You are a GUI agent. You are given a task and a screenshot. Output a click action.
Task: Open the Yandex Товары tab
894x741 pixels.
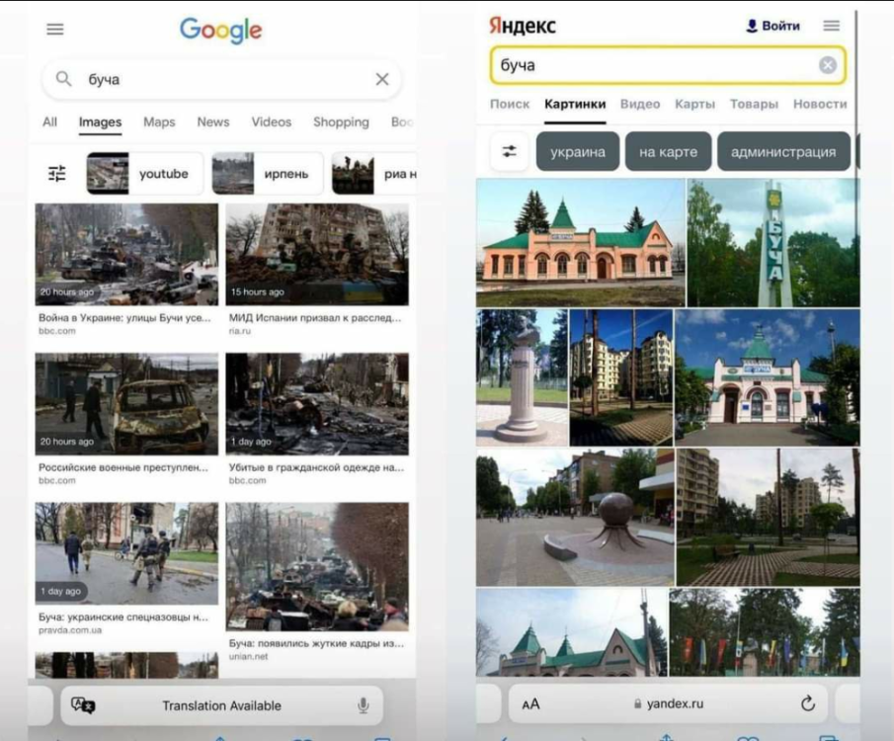(754, 104)
